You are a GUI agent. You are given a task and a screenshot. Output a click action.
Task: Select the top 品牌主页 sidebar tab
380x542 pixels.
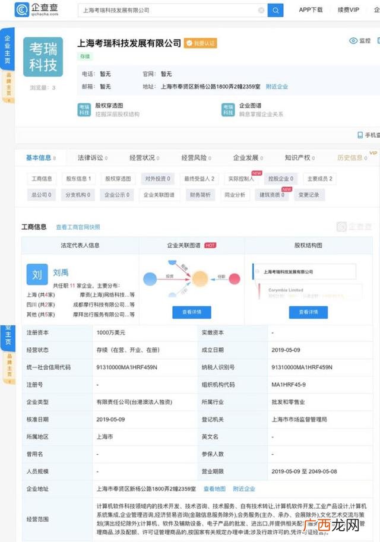coord(8,87)
